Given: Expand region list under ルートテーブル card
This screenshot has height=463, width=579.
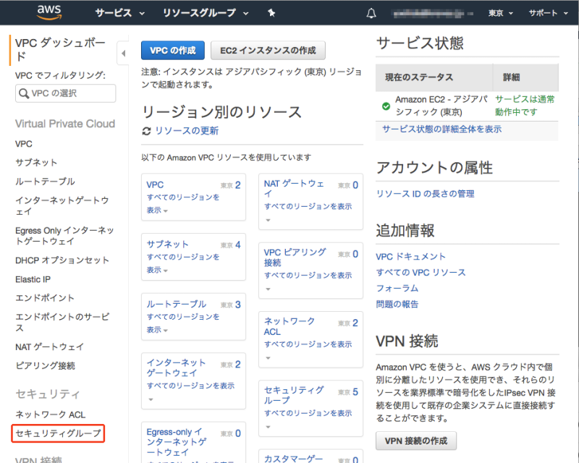Looking at the screenshot, I should pos(183,323).
